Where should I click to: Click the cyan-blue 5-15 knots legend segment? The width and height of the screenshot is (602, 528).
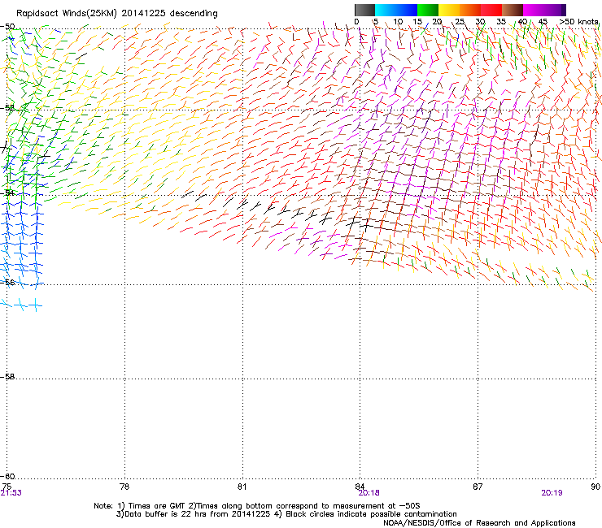[396, 10]
